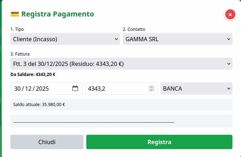Open the calendar date picker icon
Viewport: 241px width, 157px height.
[x=75, y=89]
